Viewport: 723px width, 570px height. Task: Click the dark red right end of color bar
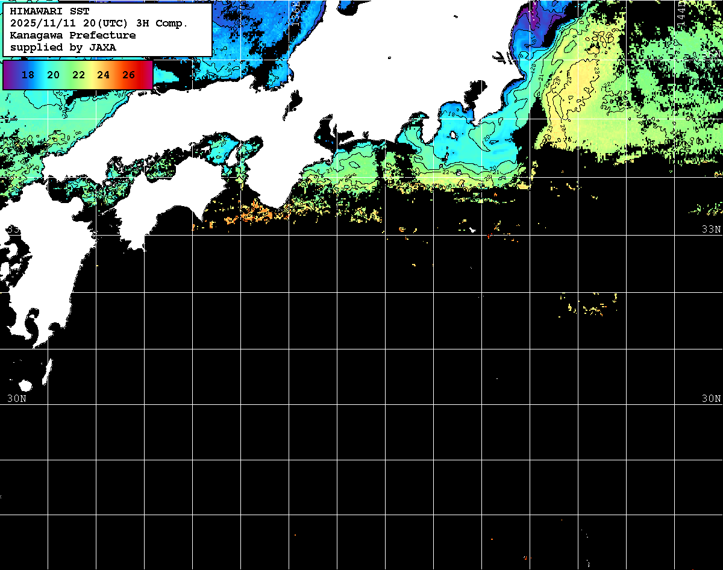click(148, 75)
